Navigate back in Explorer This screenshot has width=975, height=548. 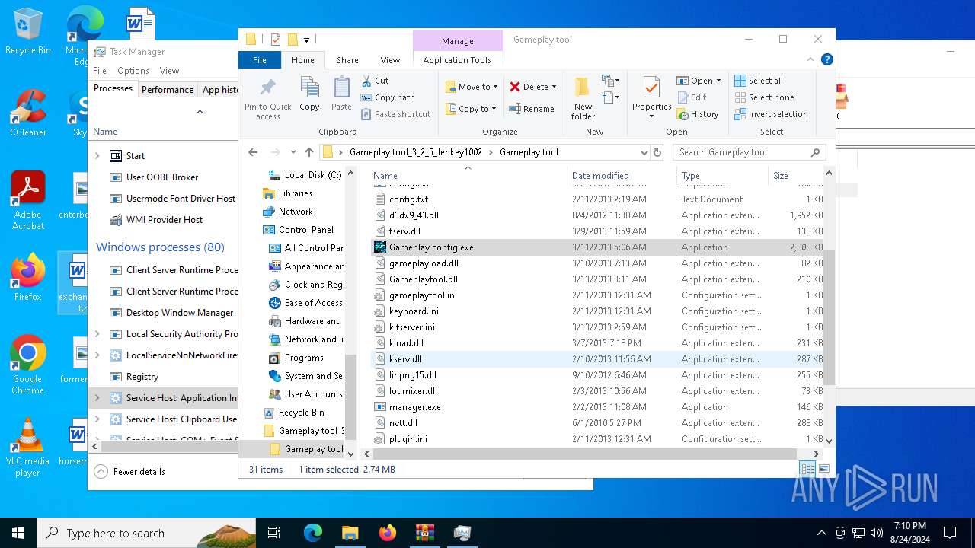[x=254, y=152]
